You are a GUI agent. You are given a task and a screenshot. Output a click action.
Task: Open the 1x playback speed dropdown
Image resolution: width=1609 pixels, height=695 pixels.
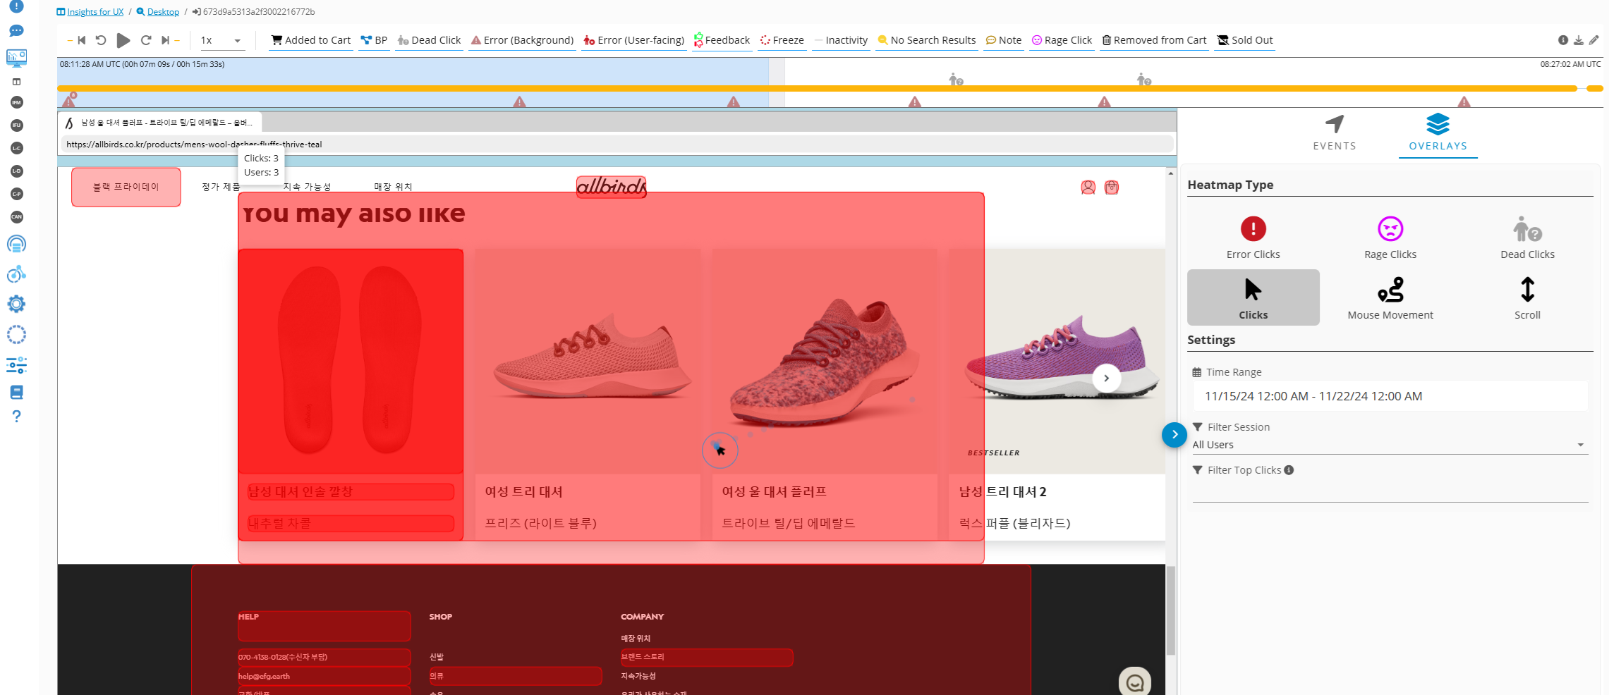(x=221, y=40)
